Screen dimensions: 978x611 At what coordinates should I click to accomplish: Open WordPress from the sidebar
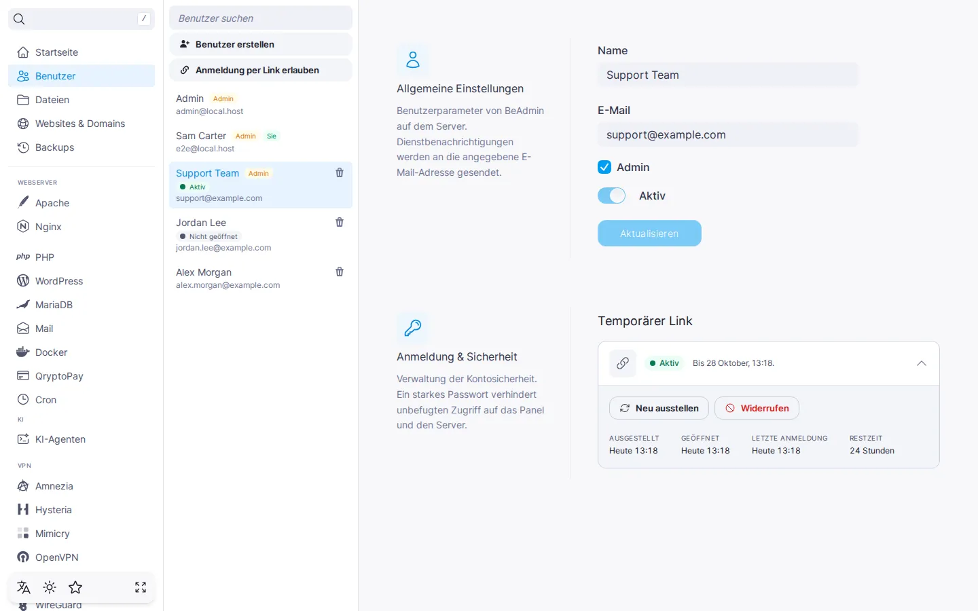[81, 281]
